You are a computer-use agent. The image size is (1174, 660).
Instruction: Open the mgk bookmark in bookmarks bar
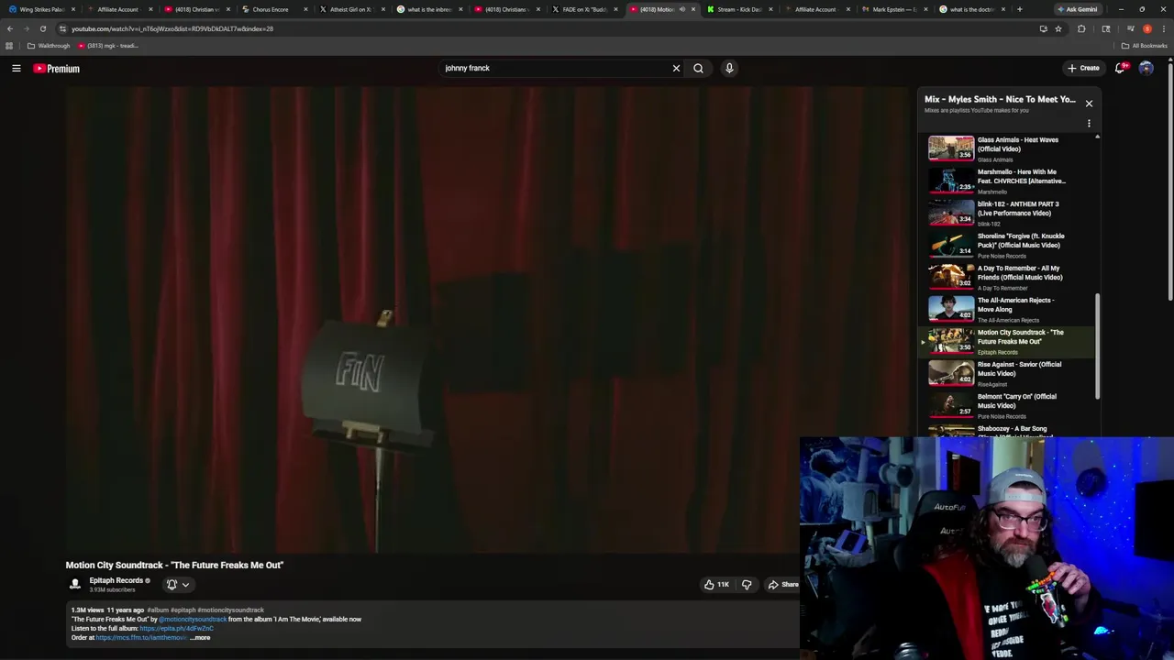tap(108, 46)
